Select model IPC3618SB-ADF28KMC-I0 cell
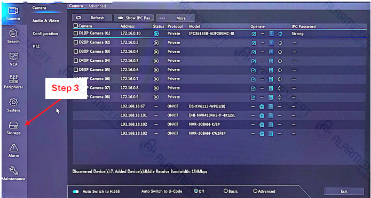Image resolution: width=371 pixels, height=198 pixels. tap(211, 34)
